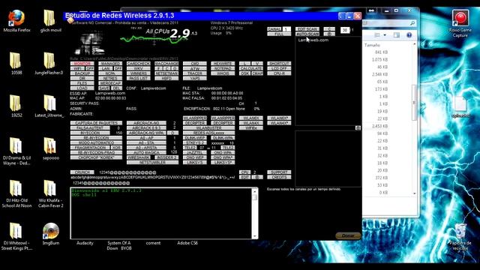
Task: Click the SHORTCUT button
Action: click(279, 64)
